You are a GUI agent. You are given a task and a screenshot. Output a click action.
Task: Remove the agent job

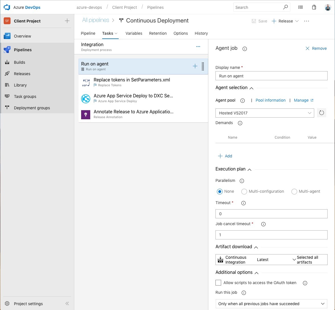(x=316, y=48)
